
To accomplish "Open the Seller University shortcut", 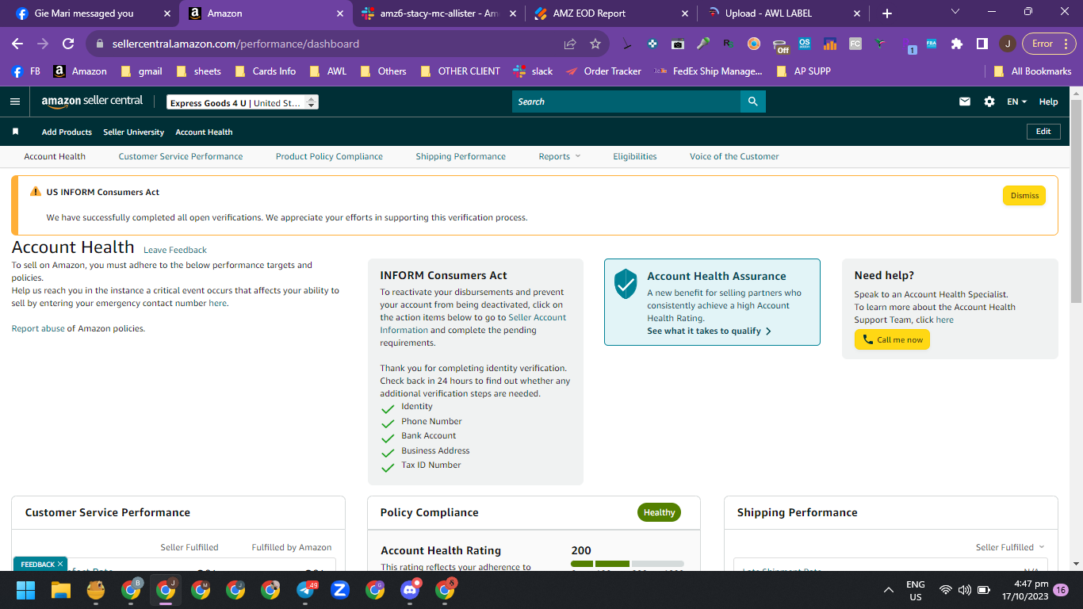I will click(133, 132).
